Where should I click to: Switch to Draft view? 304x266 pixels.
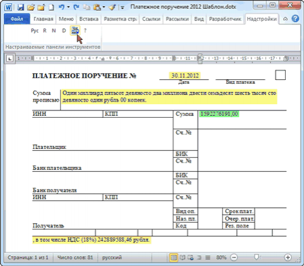click(208, 257)
